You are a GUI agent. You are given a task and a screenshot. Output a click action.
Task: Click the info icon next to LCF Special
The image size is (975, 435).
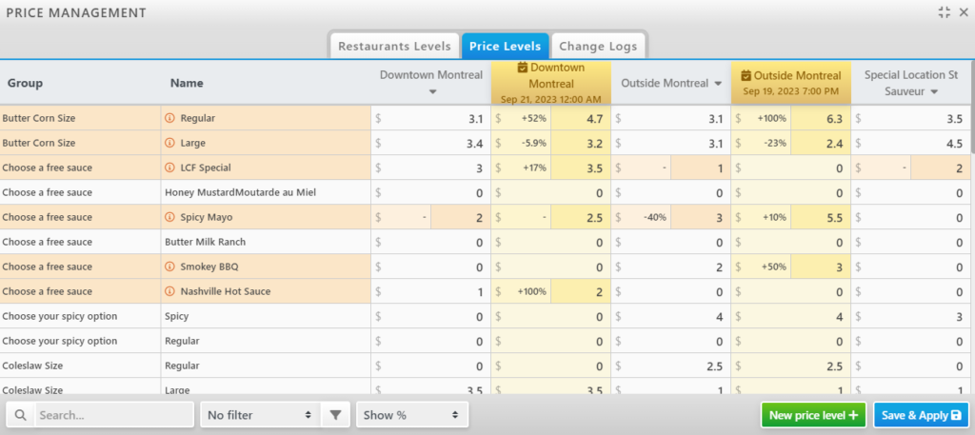pos(170,168)
